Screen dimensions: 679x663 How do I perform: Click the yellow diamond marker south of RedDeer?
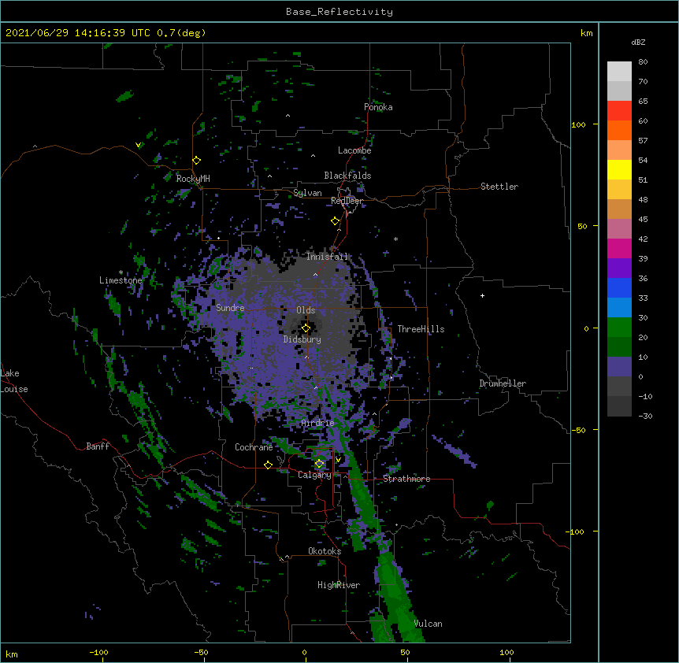[336, 221]
